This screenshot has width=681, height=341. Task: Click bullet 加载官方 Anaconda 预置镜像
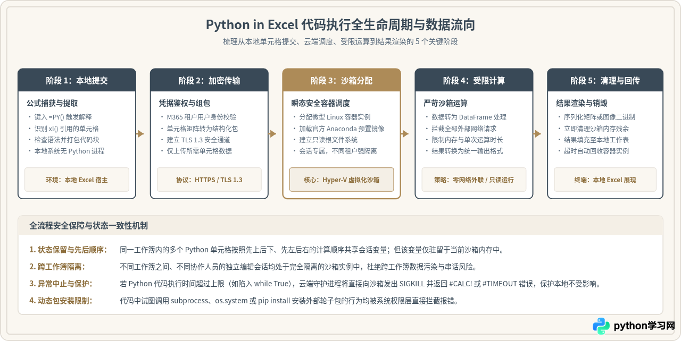[x=342, y=129]
